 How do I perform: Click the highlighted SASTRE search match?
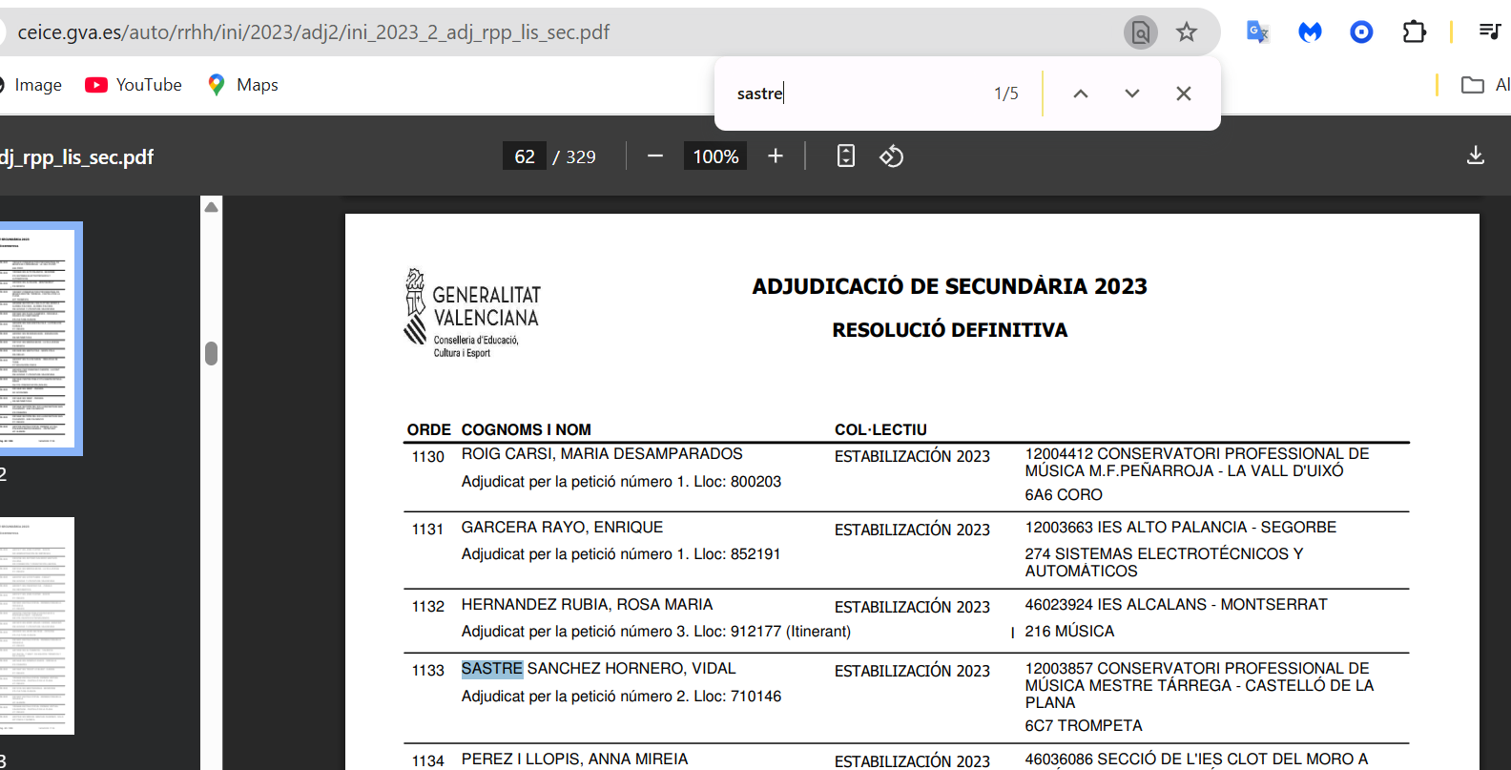pyautogui.click(x=492, y=669)
